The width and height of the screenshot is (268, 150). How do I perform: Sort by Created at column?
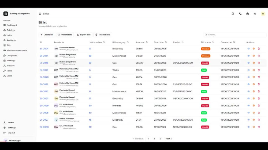click(228, 42)
